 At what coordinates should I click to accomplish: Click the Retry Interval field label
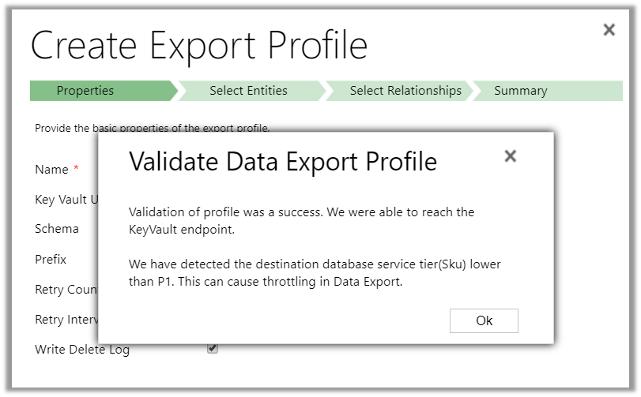pos(66,320)
